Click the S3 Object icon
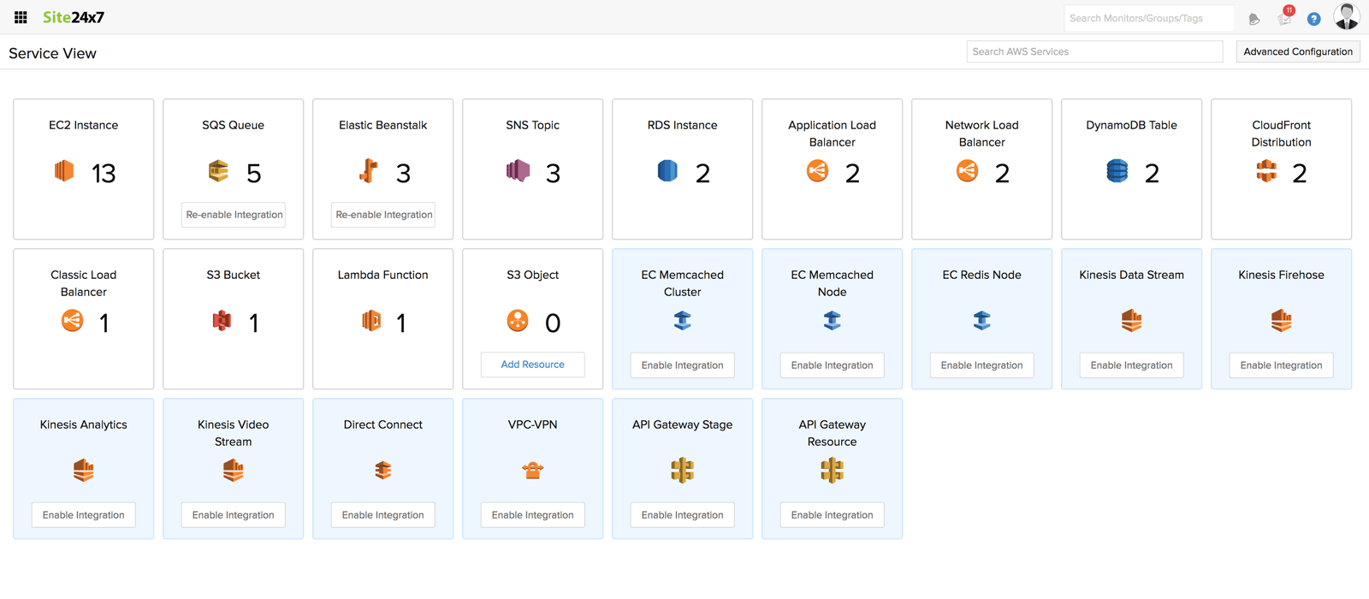This screenshot has height=599, width=1369. point(518,321)
